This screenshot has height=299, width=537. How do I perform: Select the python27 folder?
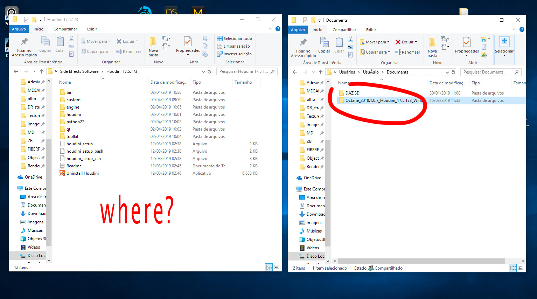pyautogui.click(x=72, y=122)
